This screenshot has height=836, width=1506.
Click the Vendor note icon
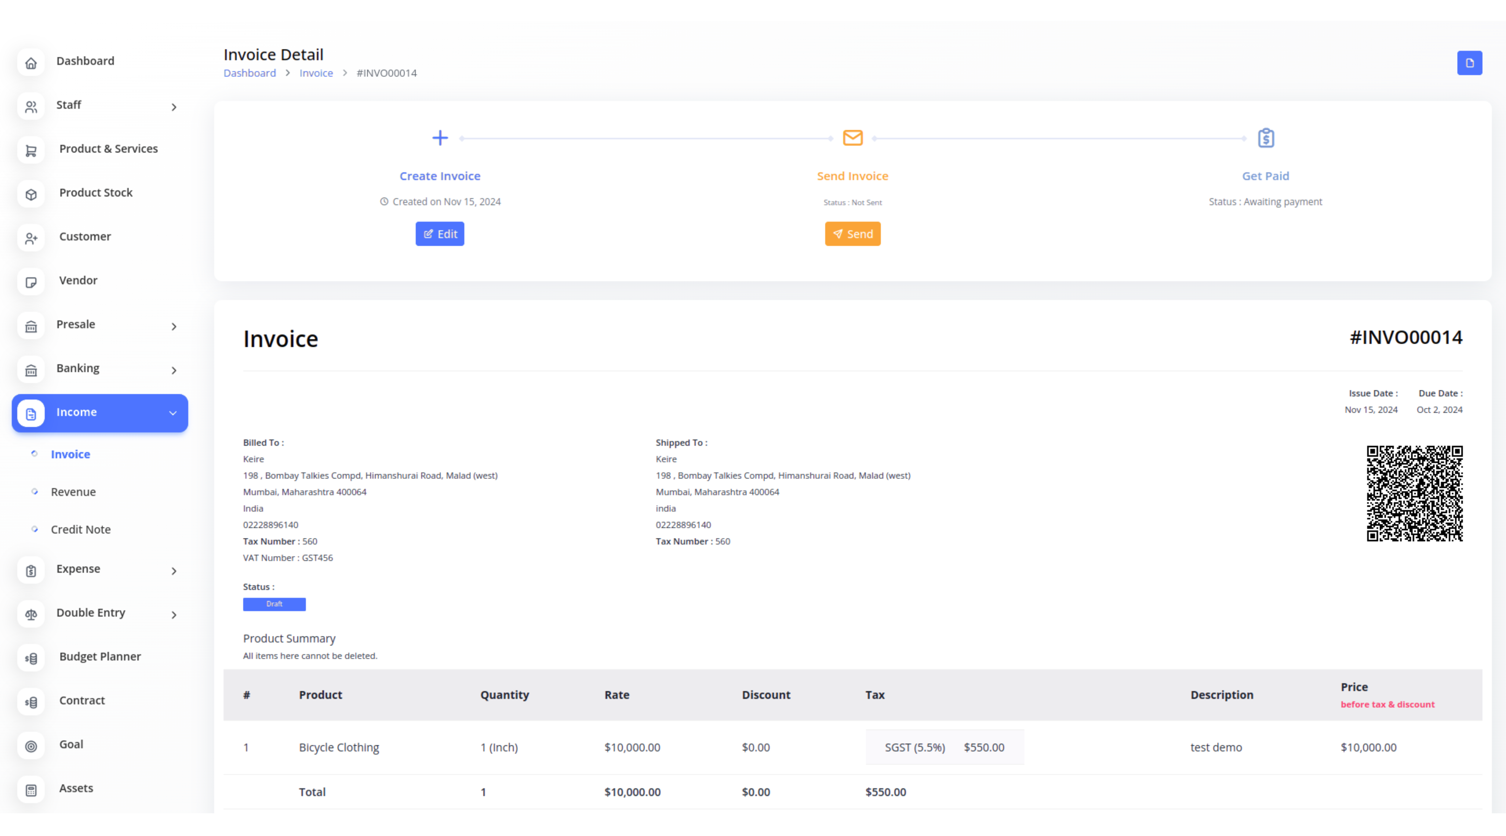pyautogui.click(x=31, y=282)
